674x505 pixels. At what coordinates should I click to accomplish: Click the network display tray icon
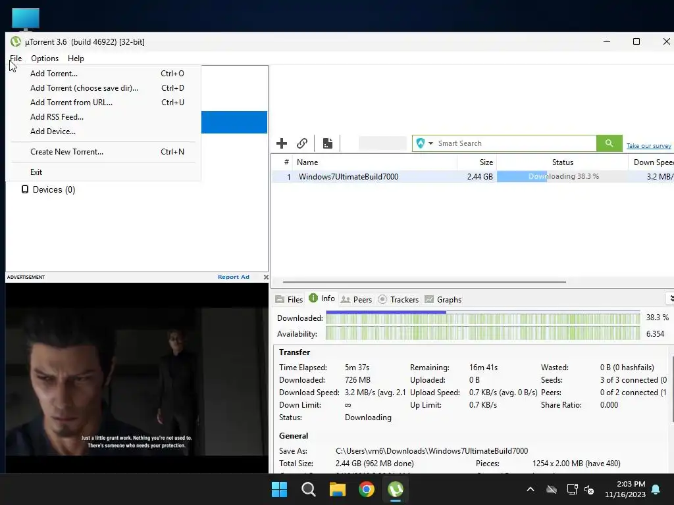tap(572, 489)
